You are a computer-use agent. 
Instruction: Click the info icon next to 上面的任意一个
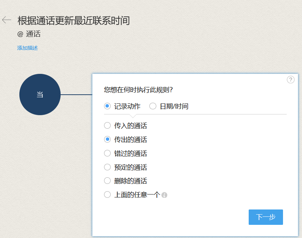click(x=164, y=195)
